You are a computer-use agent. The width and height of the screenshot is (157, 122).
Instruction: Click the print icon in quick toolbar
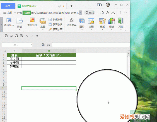16,36
